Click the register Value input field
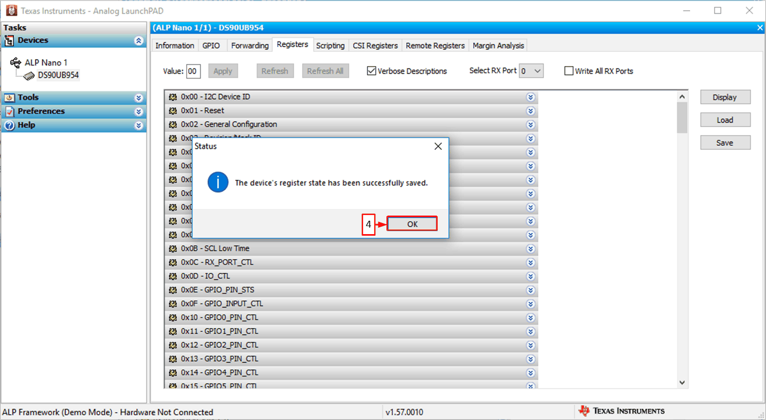Viewport: 766px width, 420px height. coord(193,71)
